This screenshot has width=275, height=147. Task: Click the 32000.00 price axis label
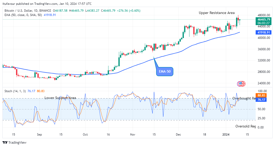tap(264, 60)
